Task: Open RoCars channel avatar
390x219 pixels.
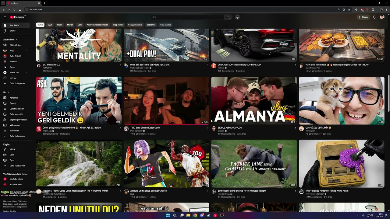Action: pyautogui.click(x=214, y=66)
